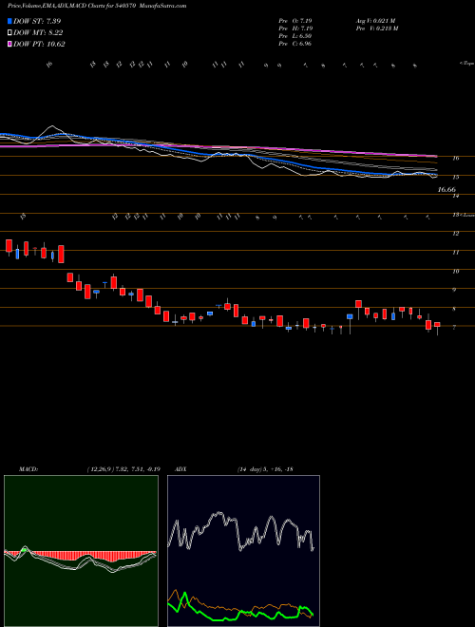Click the ADX panel heading label

tap(179, 469)
